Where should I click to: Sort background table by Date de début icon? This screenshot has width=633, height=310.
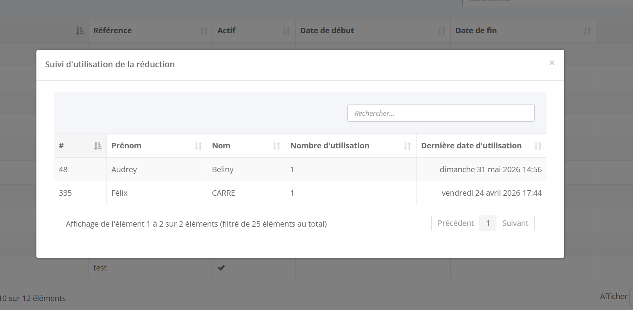442,31
